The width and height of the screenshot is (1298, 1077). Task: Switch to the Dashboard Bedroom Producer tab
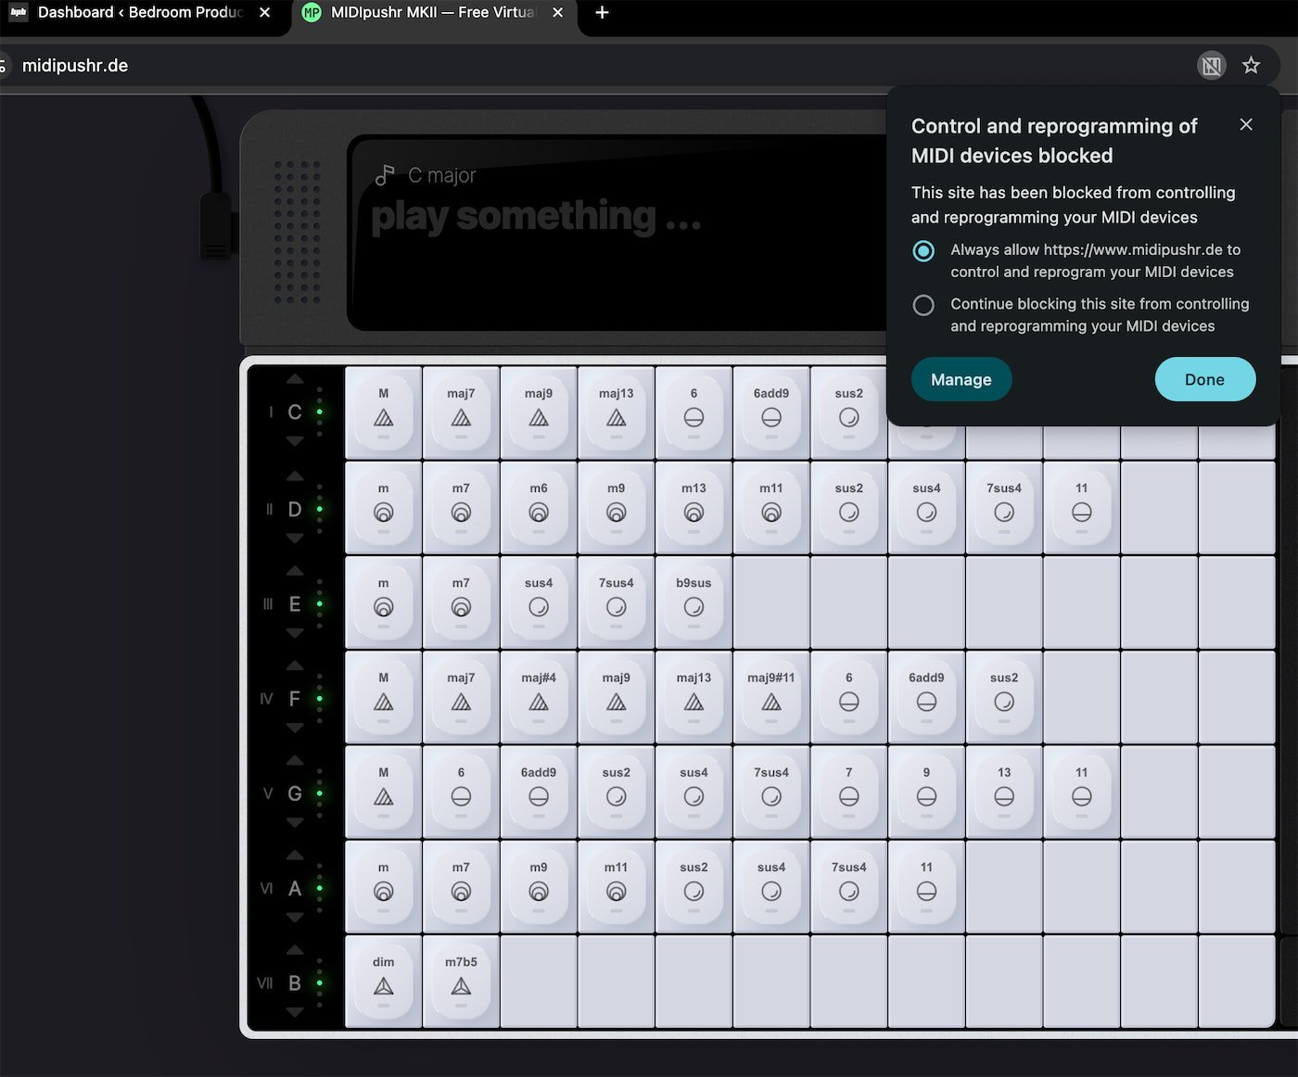139,13
